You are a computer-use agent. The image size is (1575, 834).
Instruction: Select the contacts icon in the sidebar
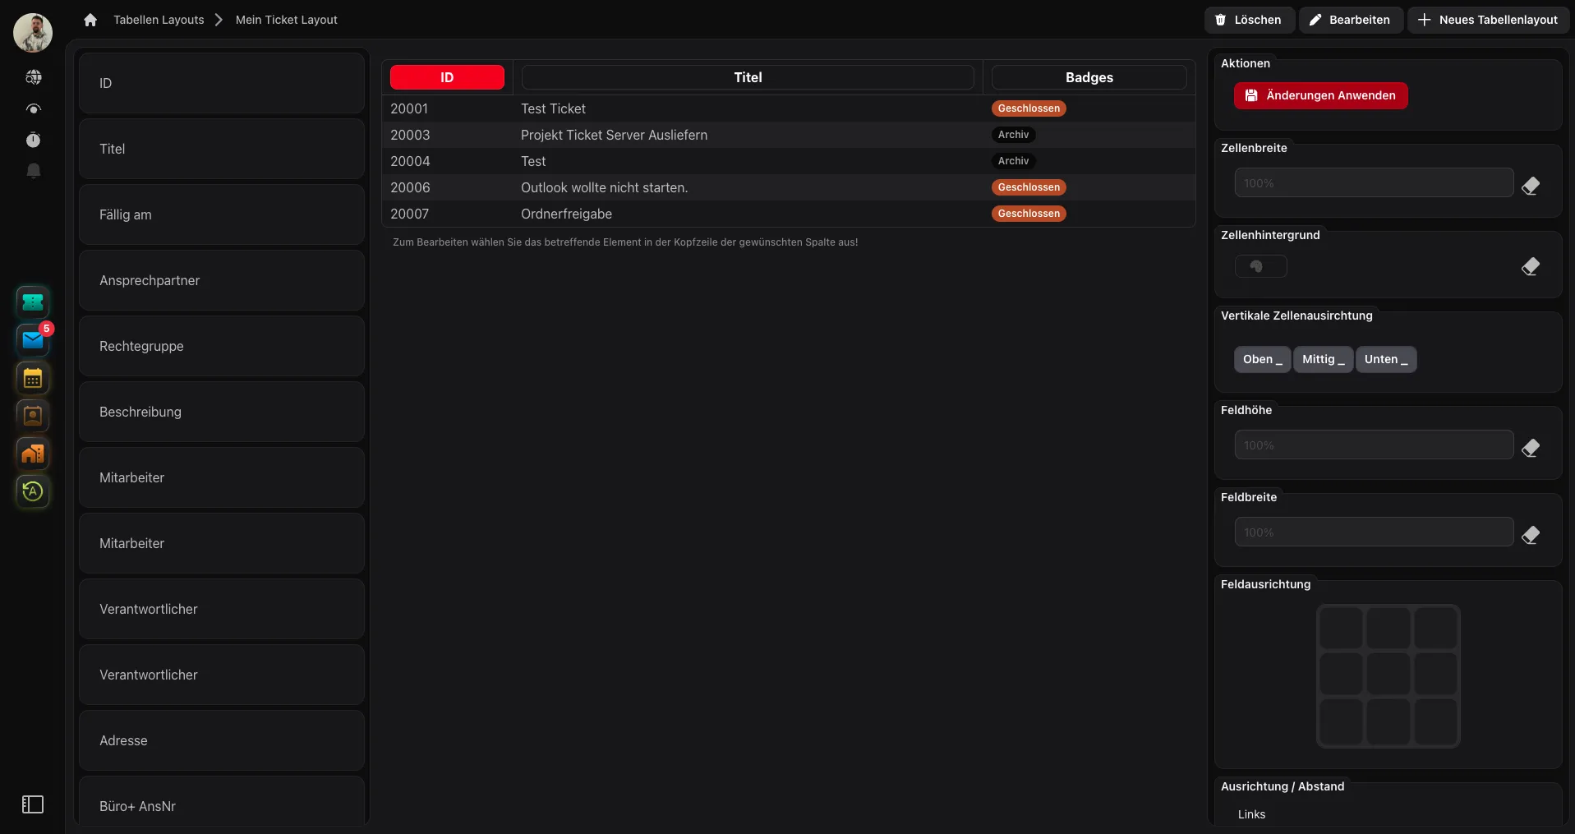coord(33,416)
